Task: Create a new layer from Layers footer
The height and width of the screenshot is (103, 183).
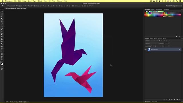Action: [177, 100]
